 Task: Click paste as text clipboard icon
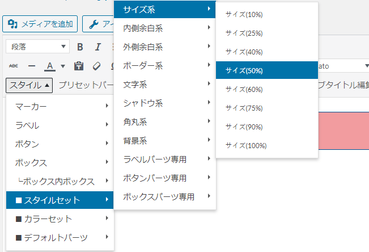click(79, 66)
